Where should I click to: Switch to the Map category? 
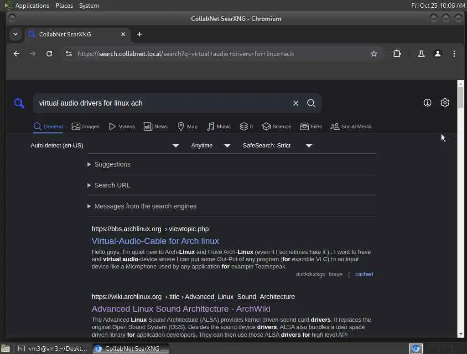tap(187, 126)
